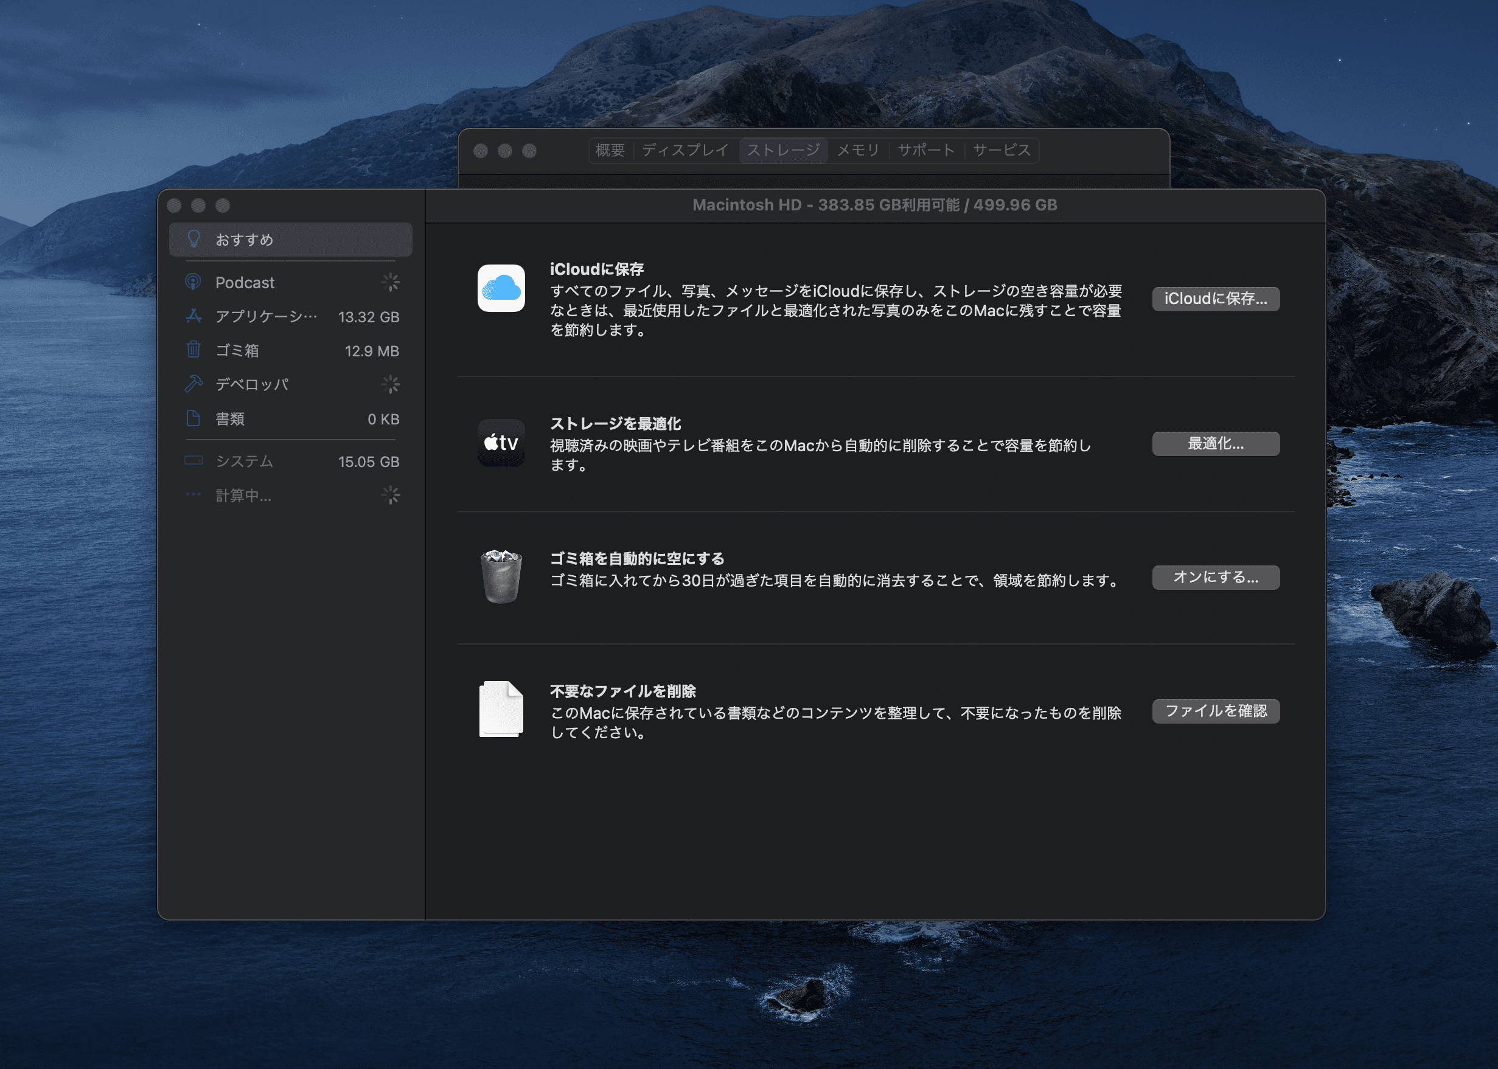Select the Podcast sidebar row
The image size is (1498, 1069).
(x=290, y=282)
